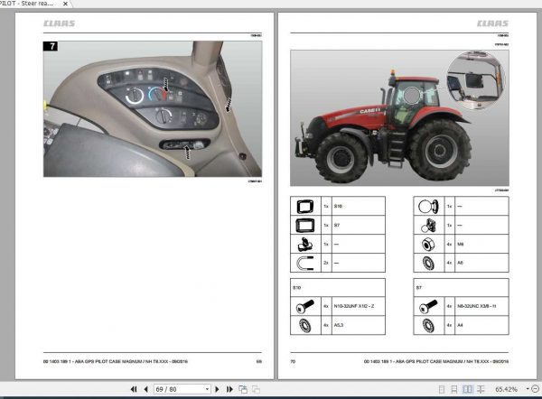Jump to the last page
This screenshot has width=542, height=399.
tap(229, 389)
